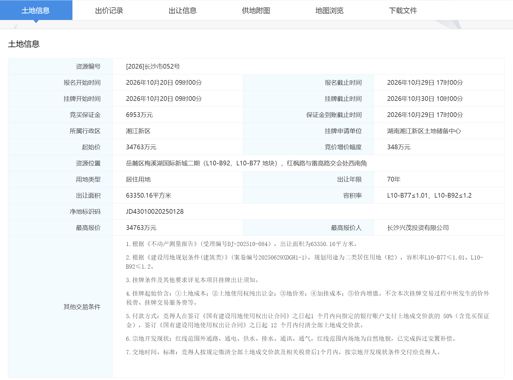Screen dimensions: 513x380
Task: Click the 保证金到账截止时间 label
Action: 334,115
